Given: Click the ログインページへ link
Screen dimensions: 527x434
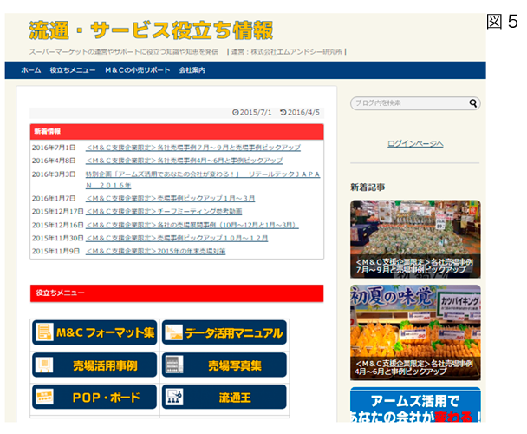Looking at the screenshot, I should [415, 143].
